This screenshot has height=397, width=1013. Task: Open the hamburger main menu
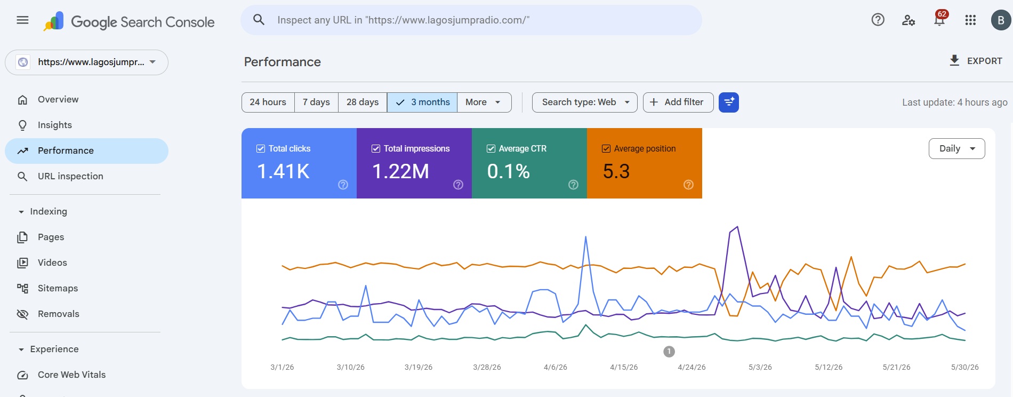22,20
